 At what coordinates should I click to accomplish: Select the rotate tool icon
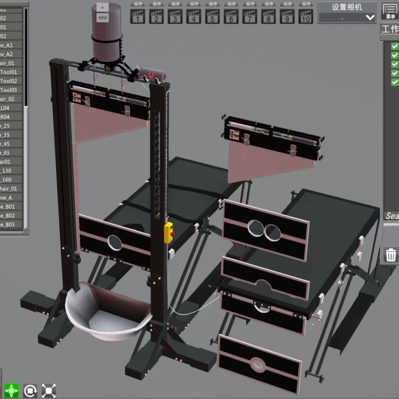click(x=30, y=391)
